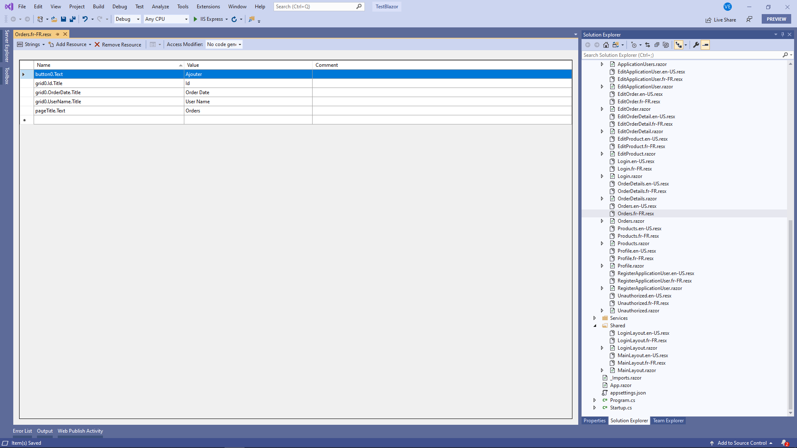Open the Output tab

coord(45,431)
